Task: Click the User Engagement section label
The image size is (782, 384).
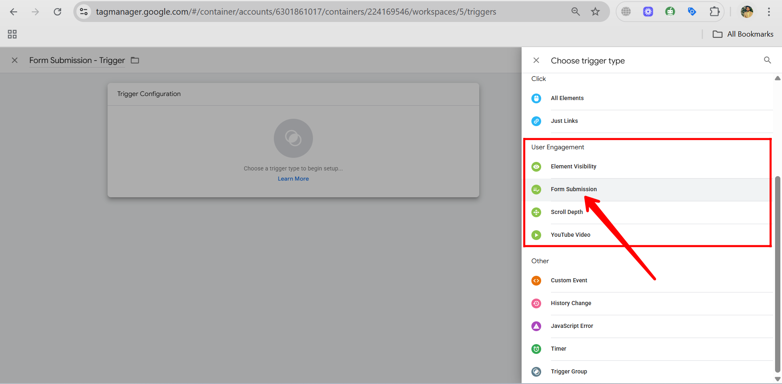Action: (557, 147)
